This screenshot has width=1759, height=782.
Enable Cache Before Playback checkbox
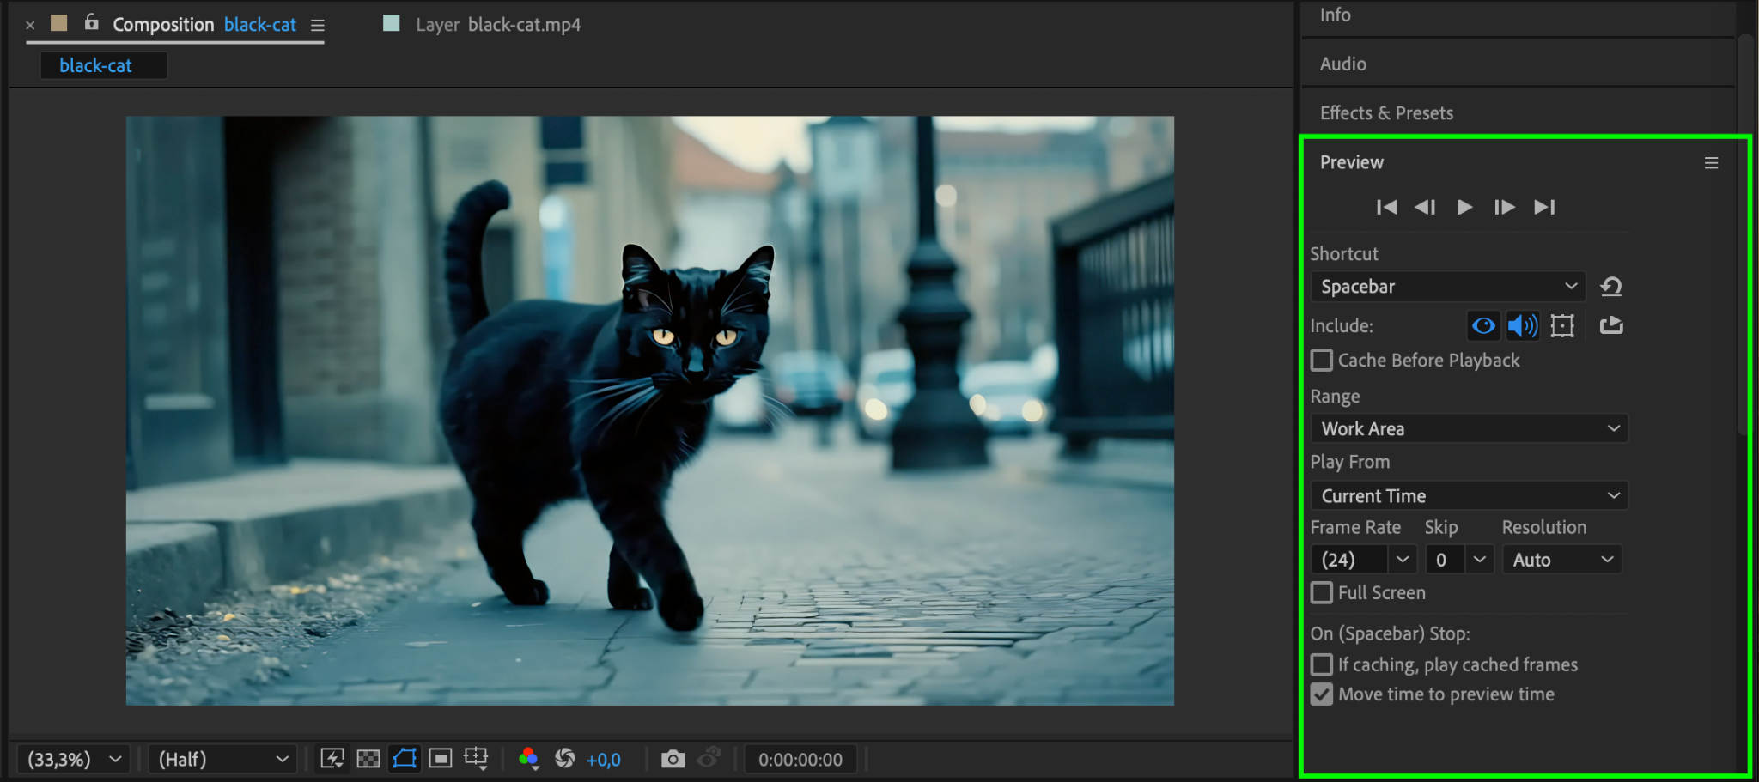click(x=1322, y=361)
